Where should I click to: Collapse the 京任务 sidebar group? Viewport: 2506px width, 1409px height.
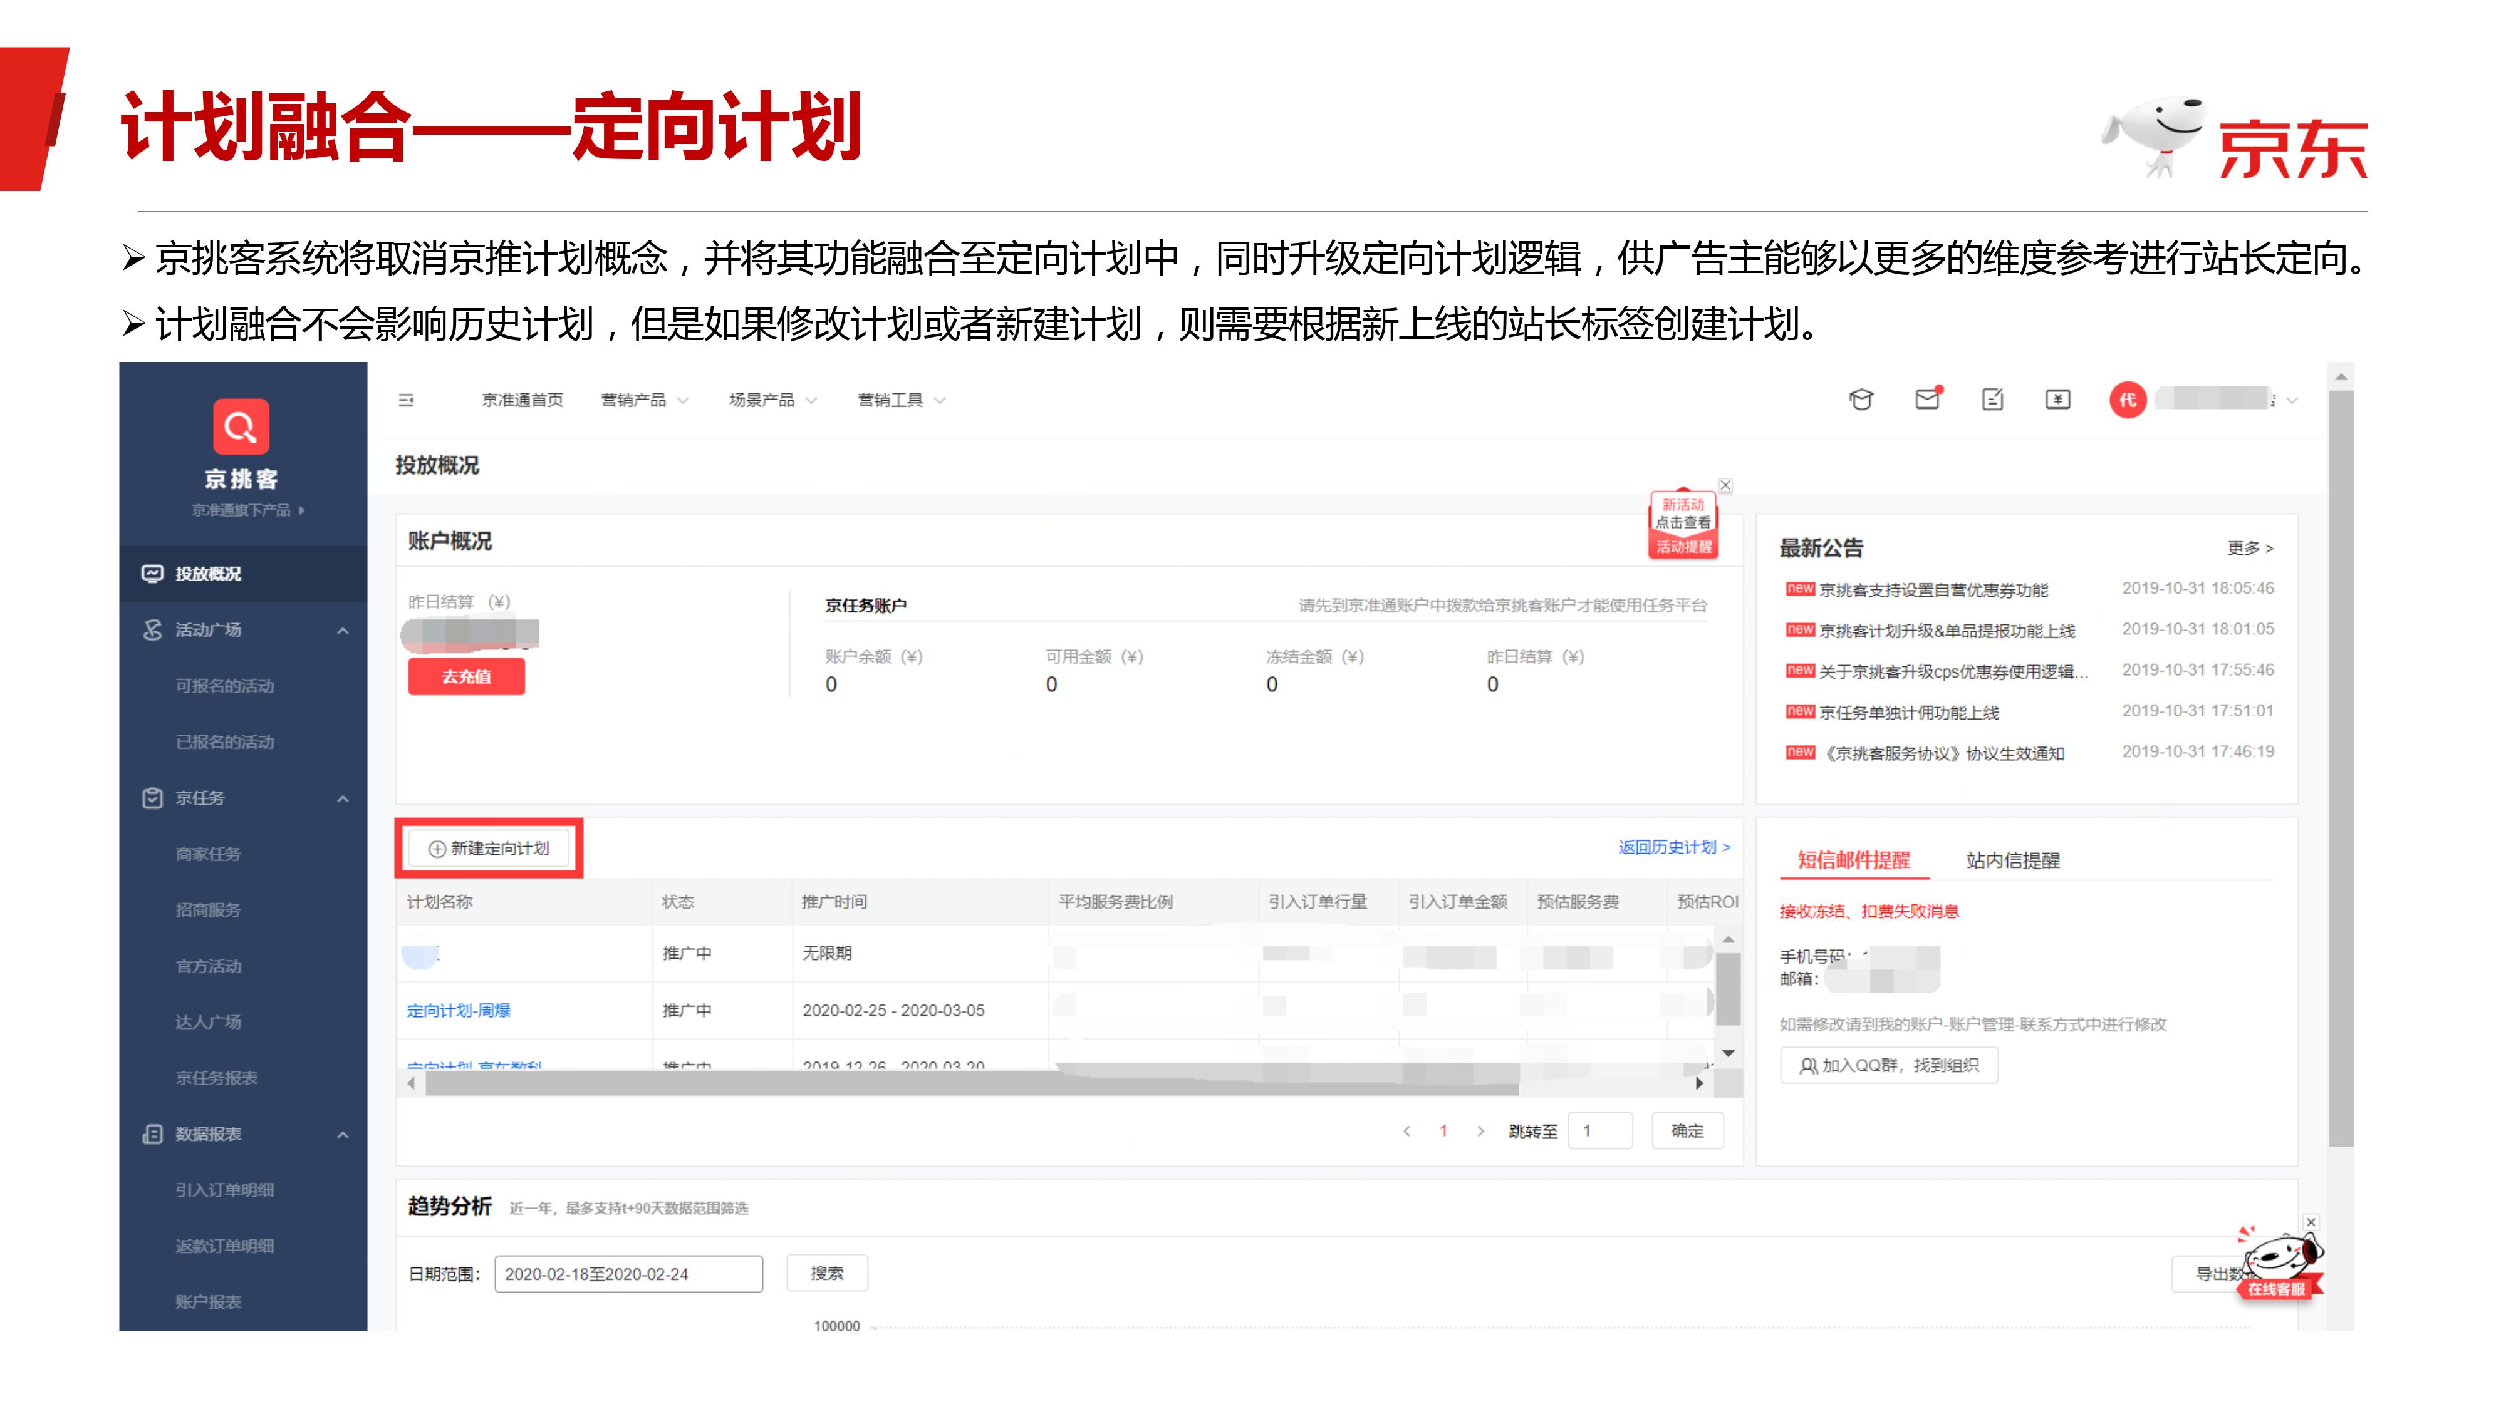[343, 799]
